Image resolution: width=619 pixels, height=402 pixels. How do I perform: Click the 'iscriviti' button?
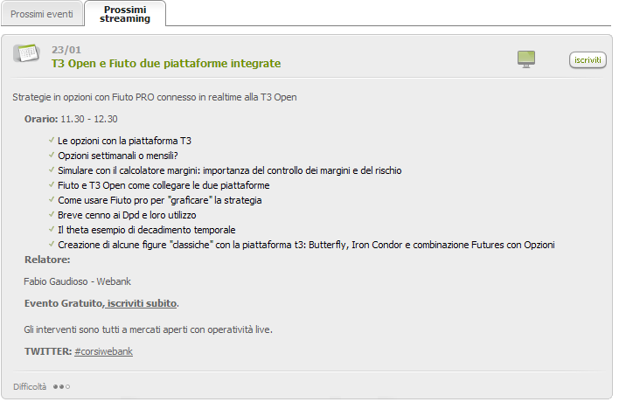tap(588, 60)
